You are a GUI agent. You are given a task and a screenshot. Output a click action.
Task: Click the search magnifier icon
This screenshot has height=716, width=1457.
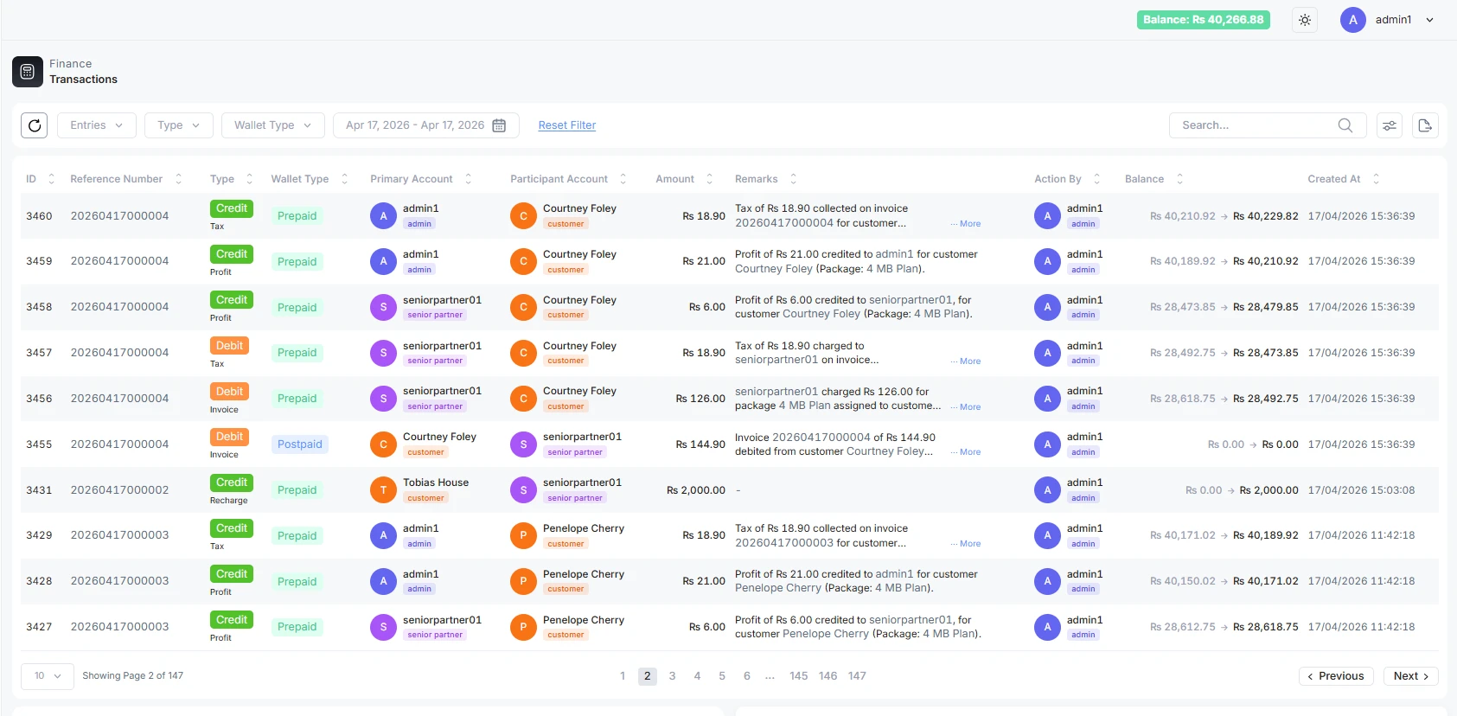[x=1345, y=125]
